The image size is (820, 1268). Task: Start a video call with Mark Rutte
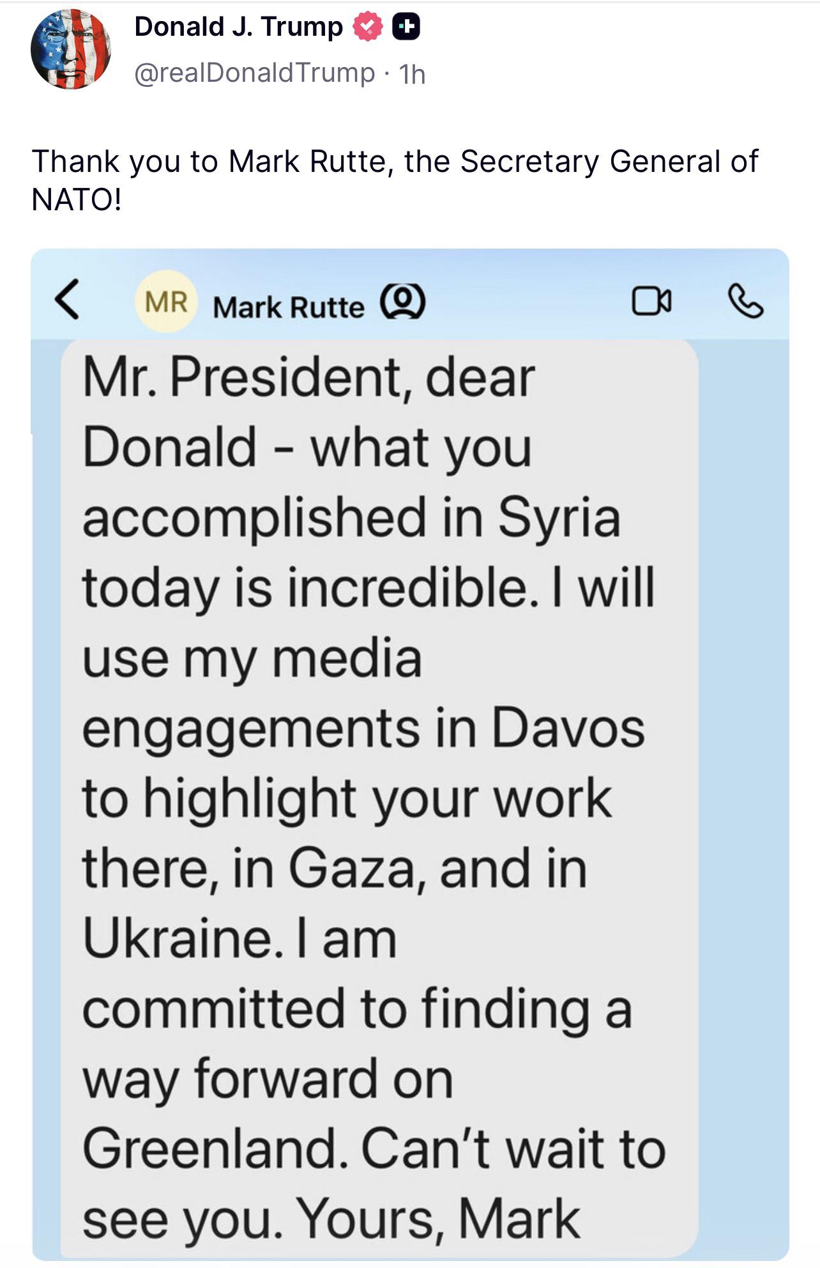tap(651, 302)
